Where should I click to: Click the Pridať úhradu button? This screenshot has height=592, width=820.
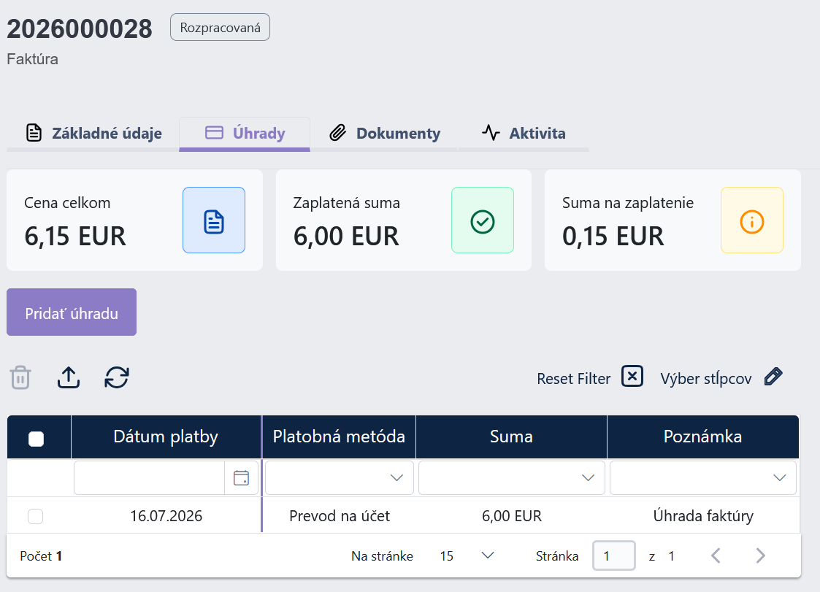pyautogui.click(x=72, y=312)
